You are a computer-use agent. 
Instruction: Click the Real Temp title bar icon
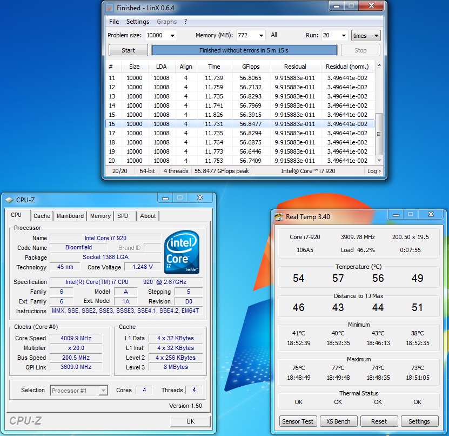[x=279, y=217]
